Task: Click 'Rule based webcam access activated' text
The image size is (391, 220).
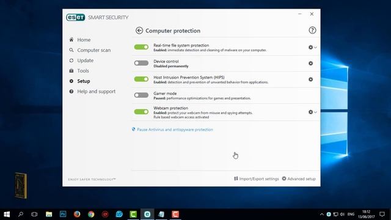Action: point(181,117)
